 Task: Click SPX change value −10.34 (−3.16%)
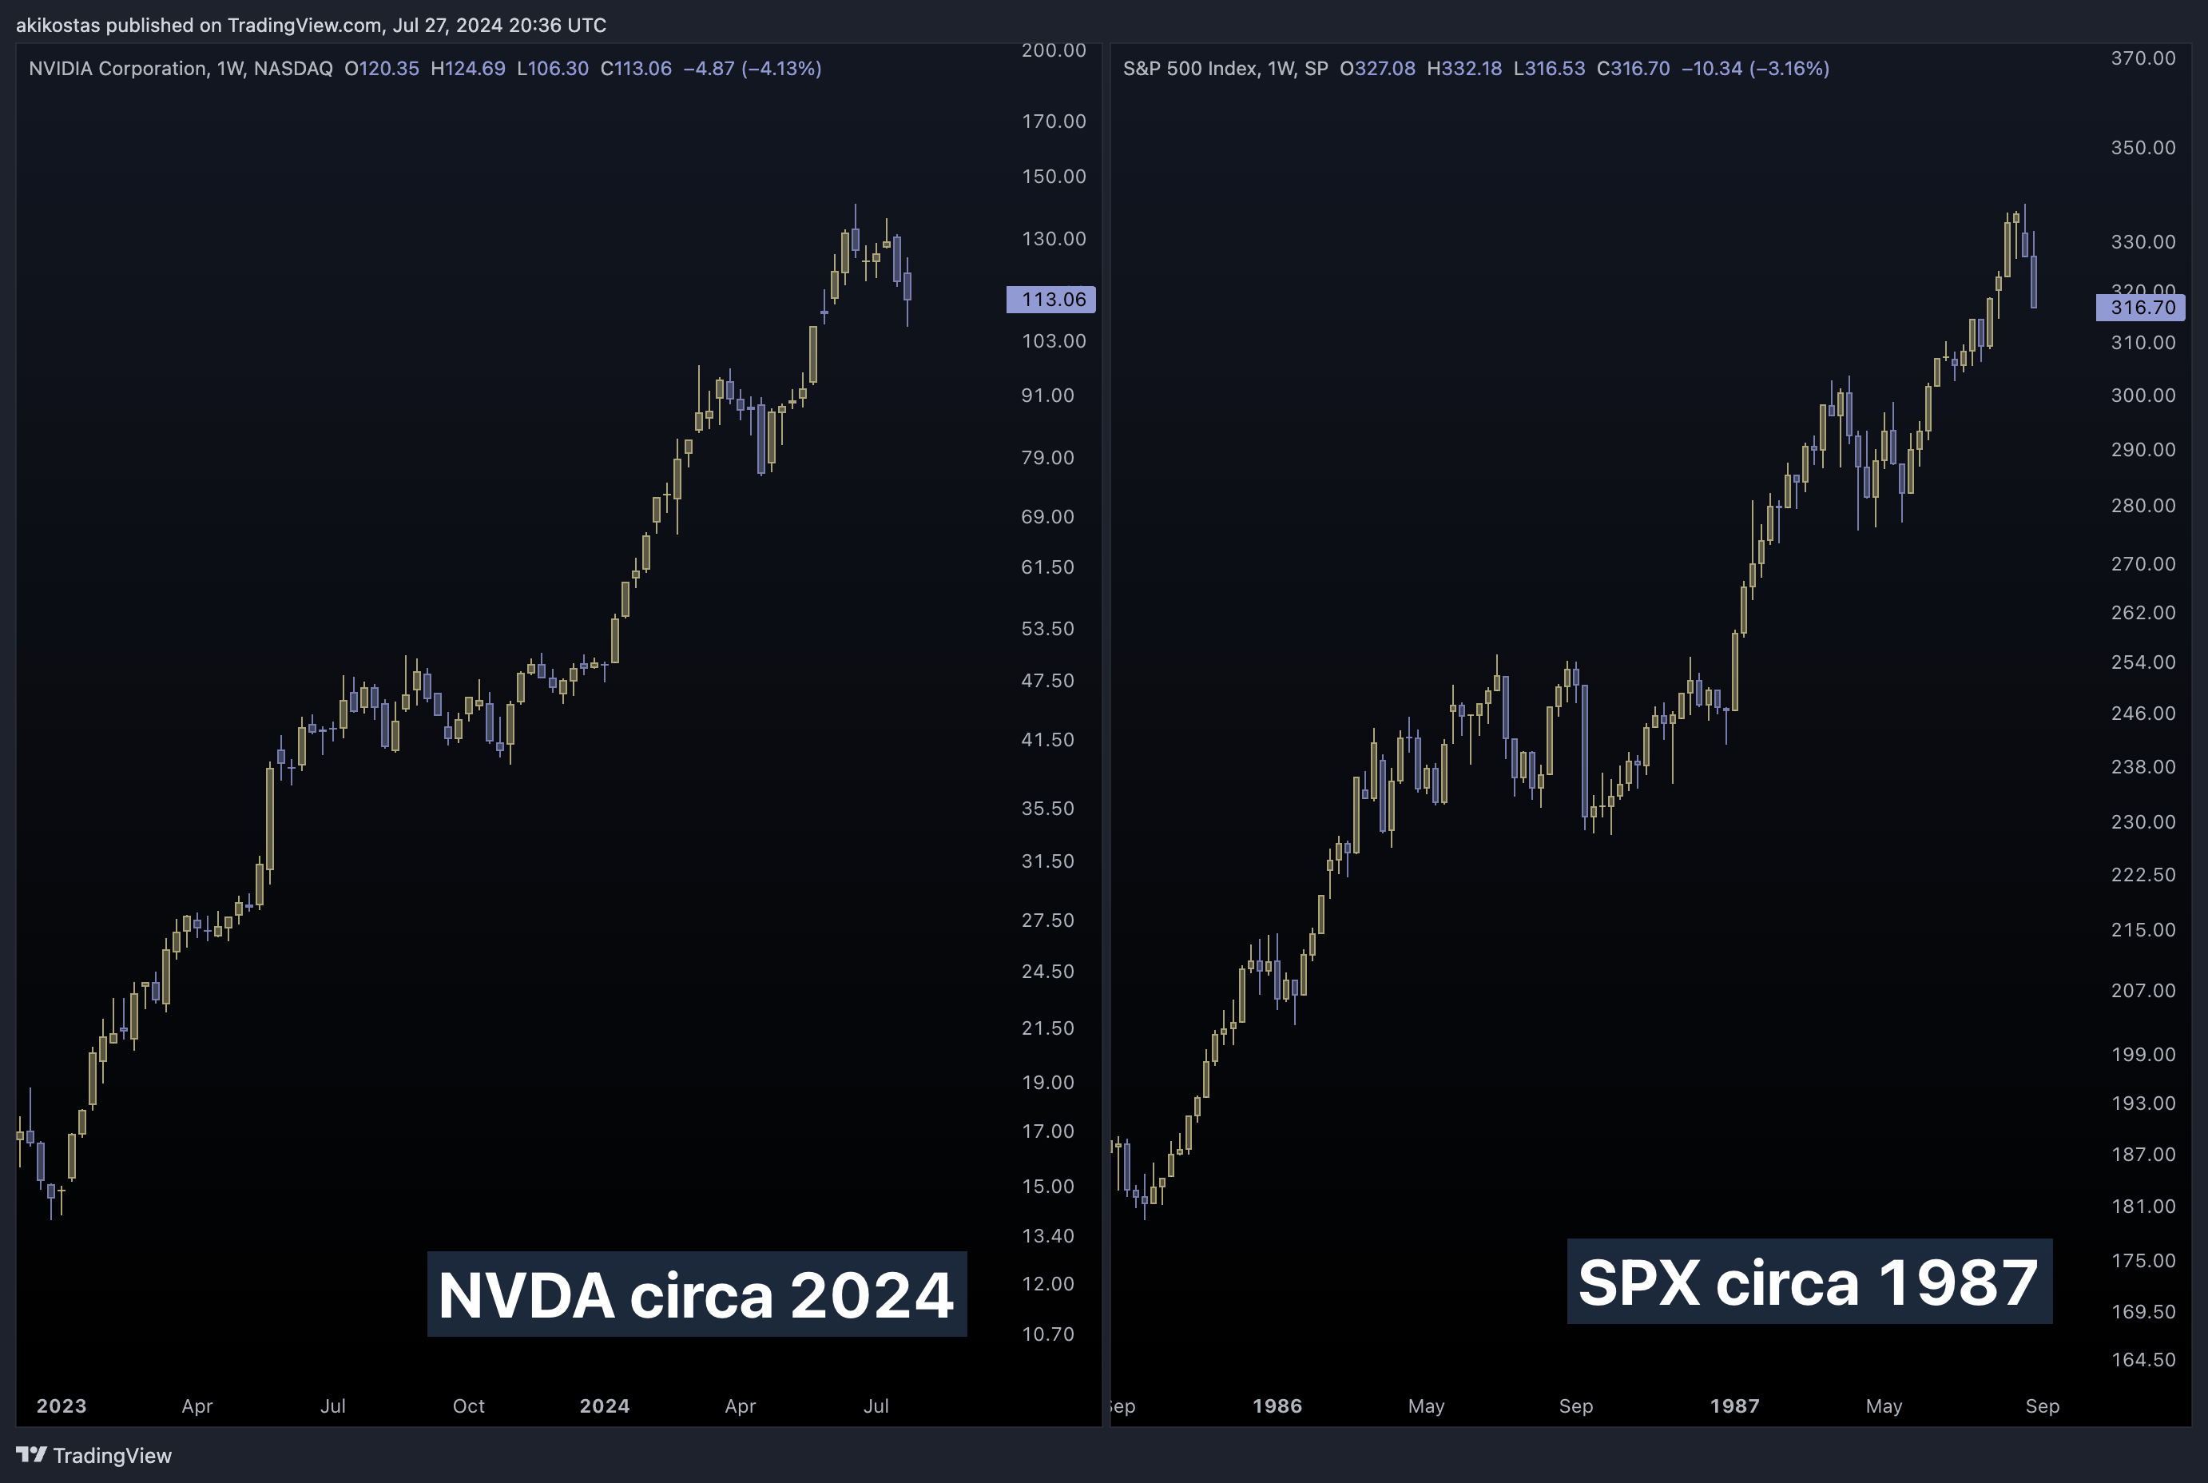(1755, 68)
